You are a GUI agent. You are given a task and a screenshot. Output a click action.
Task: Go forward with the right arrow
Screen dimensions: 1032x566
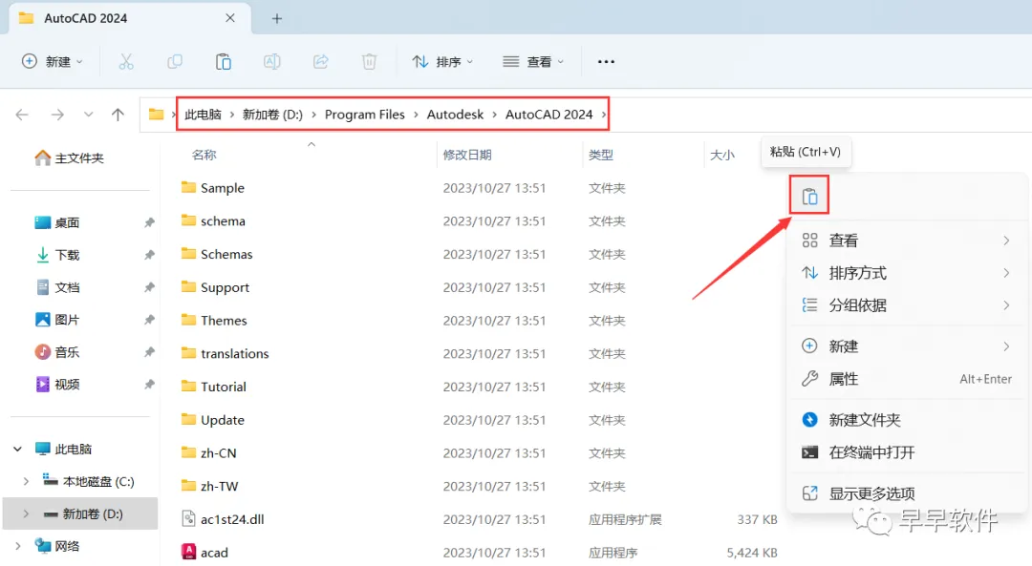pyautogui.click(x=57, y=115)
